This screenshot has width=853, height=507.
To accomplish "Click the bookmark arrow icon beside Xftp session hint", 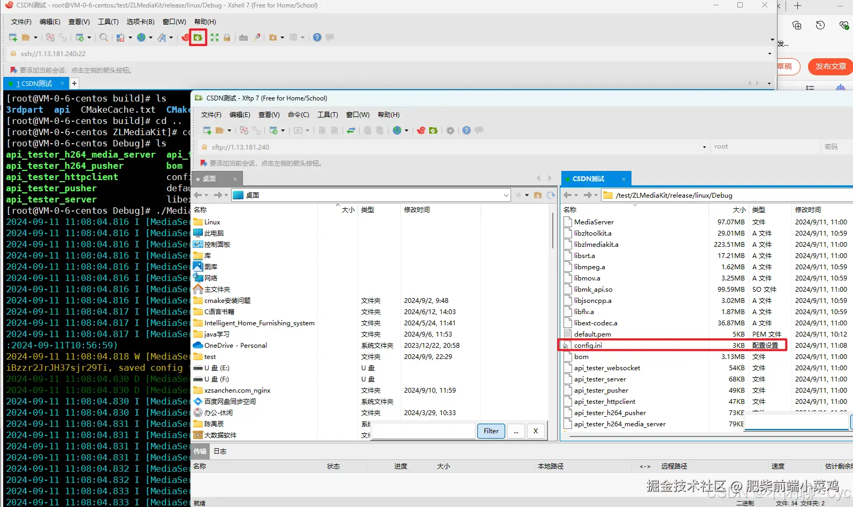I will click(203, 163).
